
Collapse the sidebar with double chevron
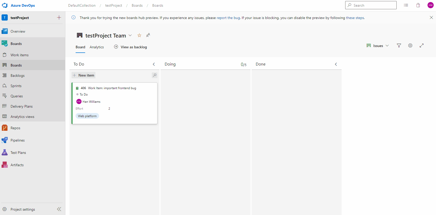coord(59,209)
